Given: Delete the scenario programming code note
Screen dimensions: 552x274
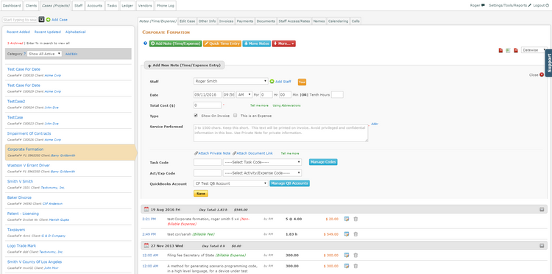Looking at the screenshot, I should click(355, 266).
